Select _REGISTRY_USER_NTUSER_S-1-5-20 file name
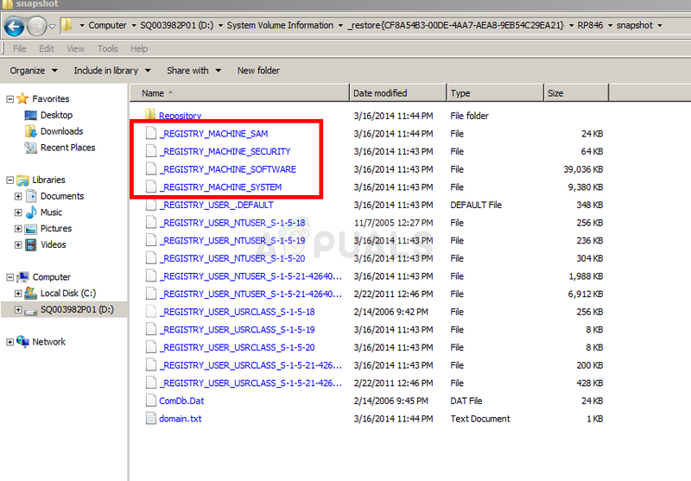 (x=232, y=258)
